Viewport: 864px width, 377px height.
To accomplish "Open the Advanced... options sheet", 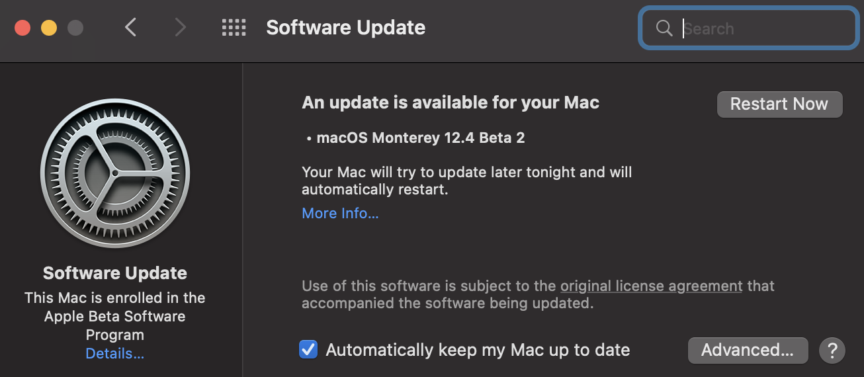I will tap(748, 350).
